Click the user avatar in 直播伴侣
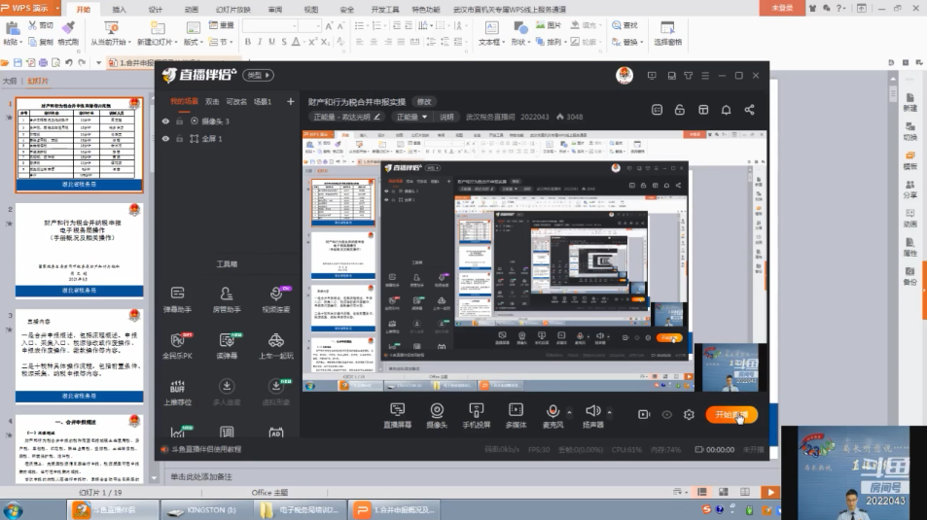This screenshot has height=520, width=927. (624, 75)
